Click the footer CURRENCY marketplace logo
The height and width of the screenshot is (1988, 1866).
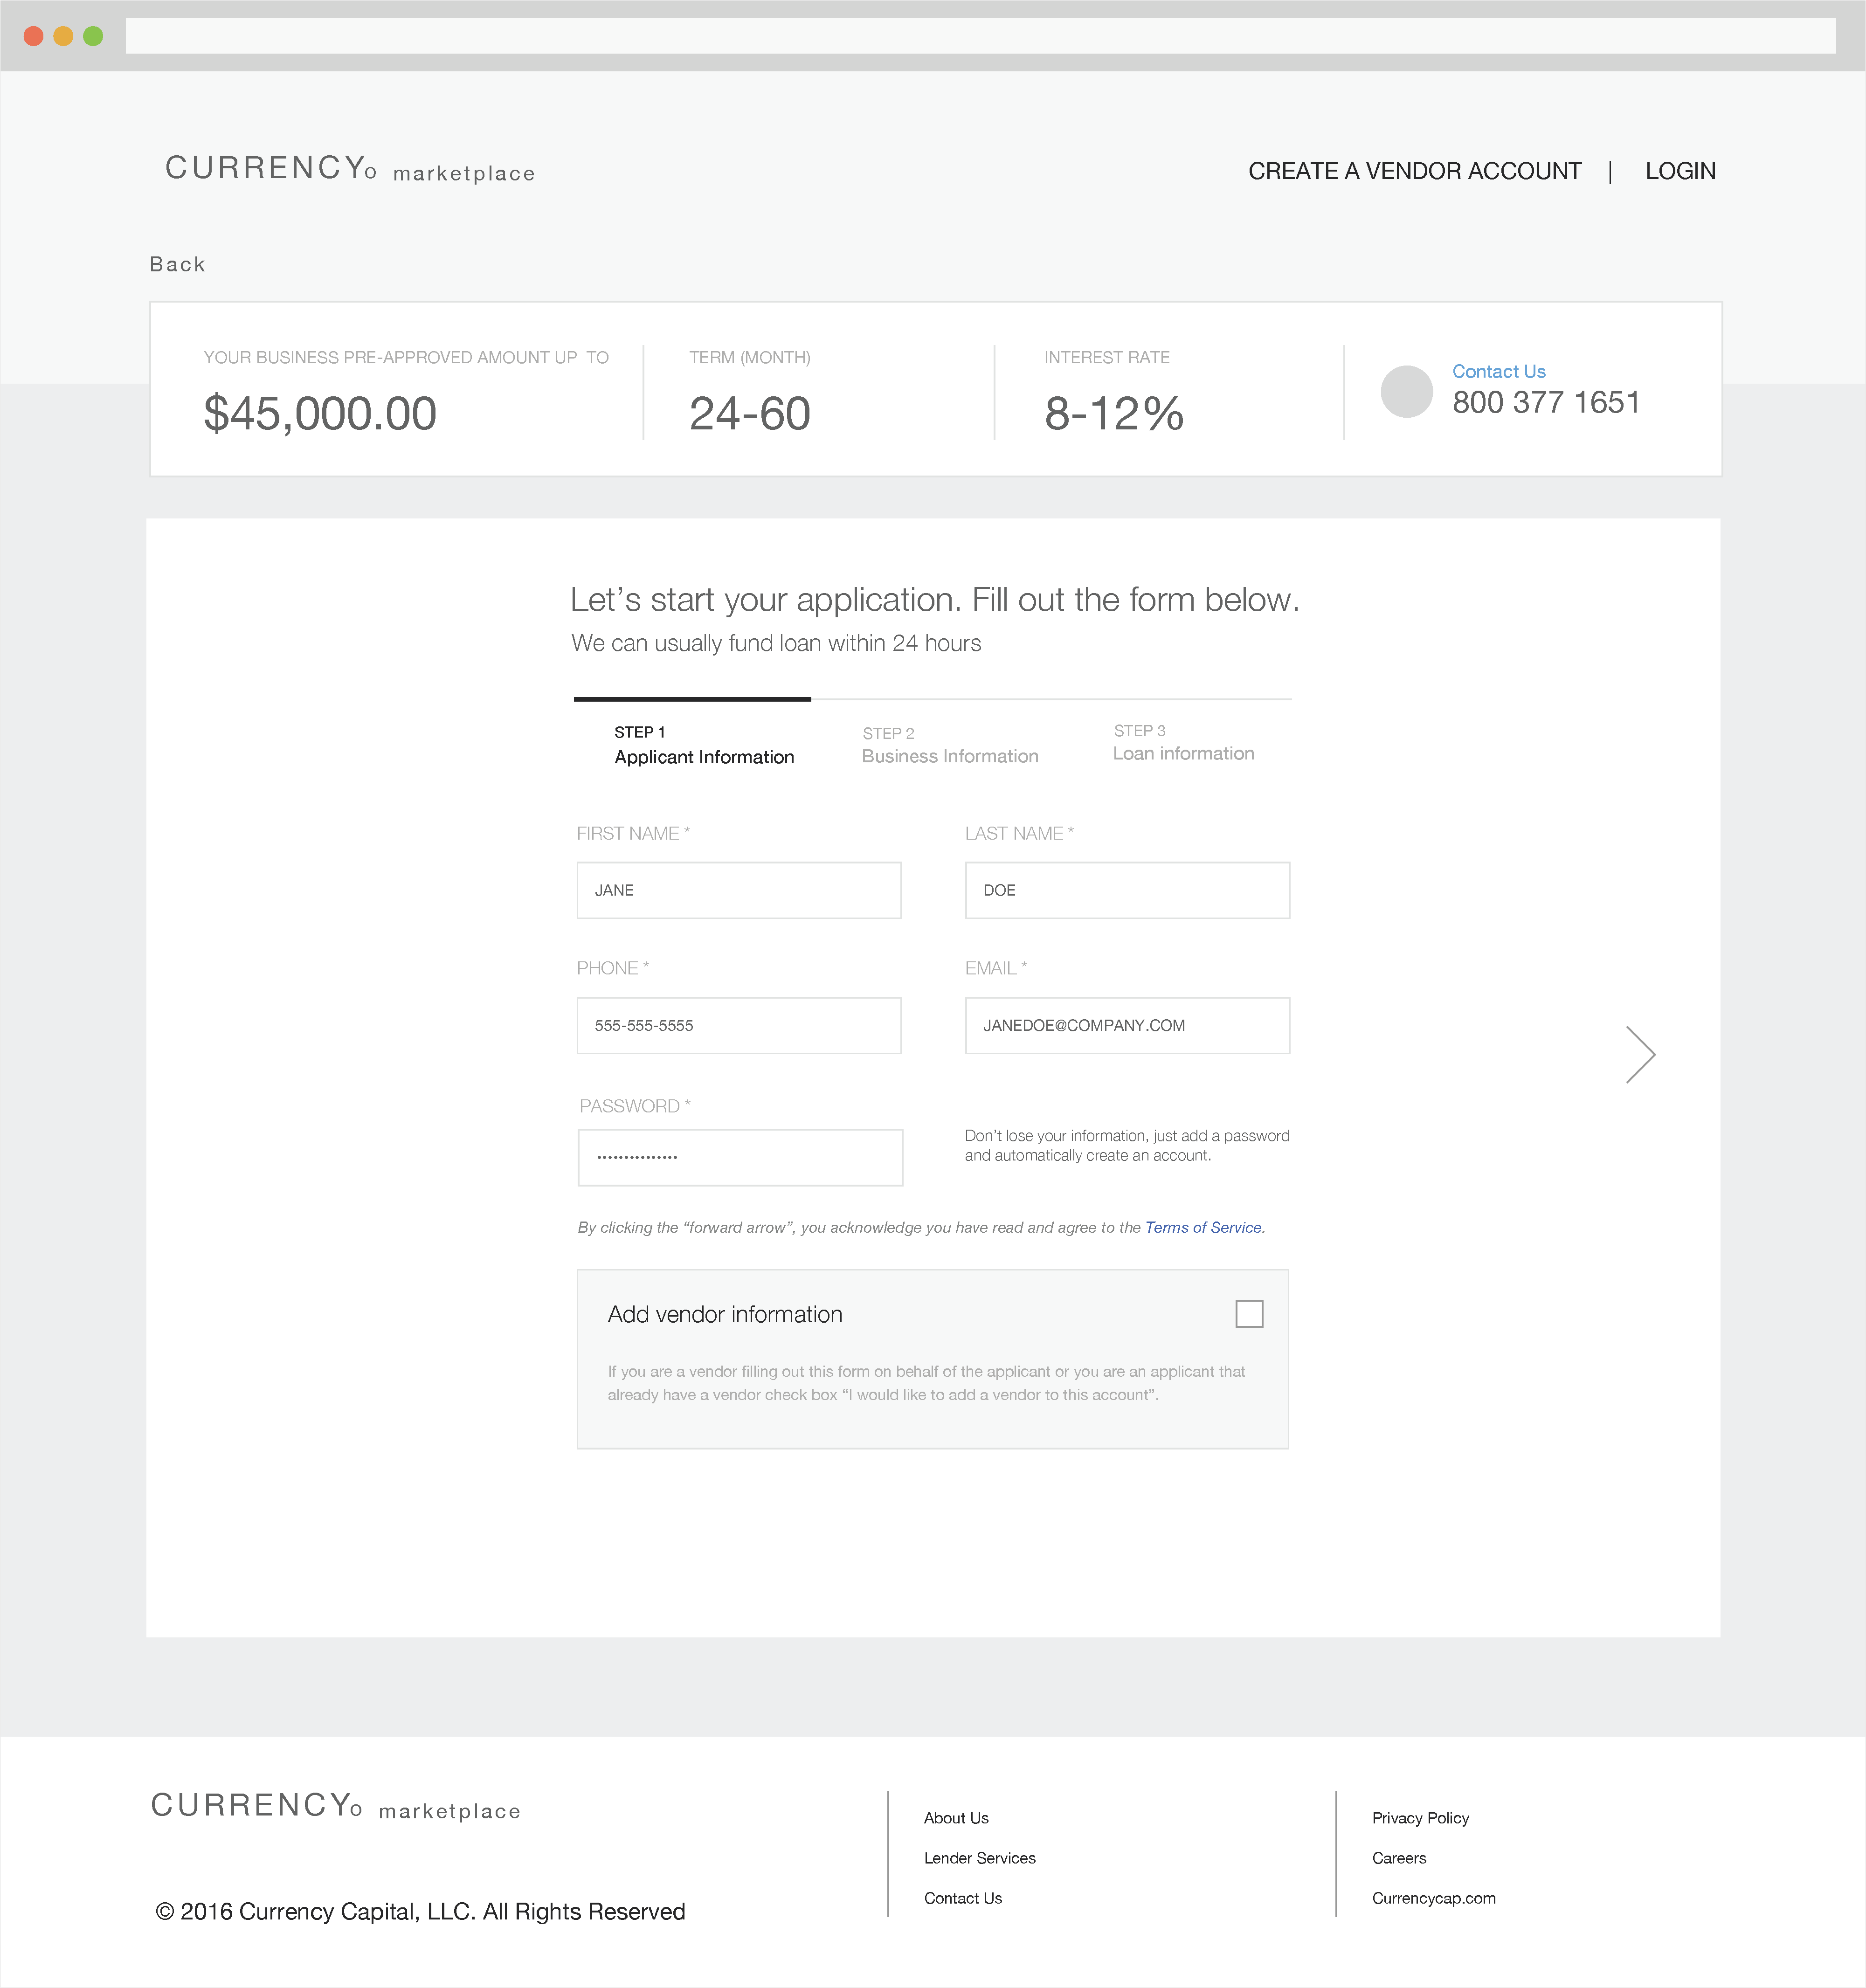(334, 1809)
